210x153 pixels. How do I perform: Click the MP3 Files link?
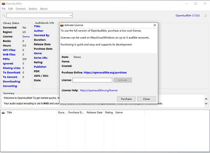tap(9, 50)
